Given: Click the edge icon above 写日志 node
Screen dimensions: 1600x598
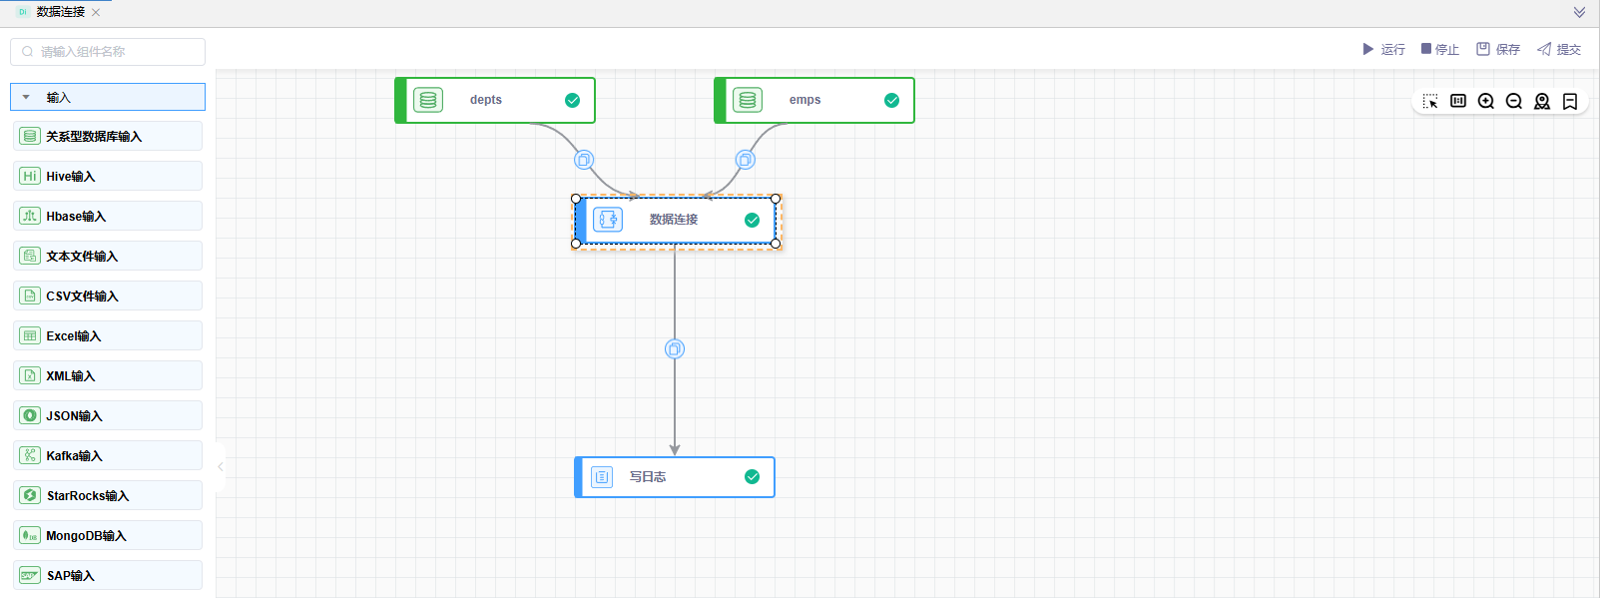Looking at the screenshot, I should (x=675, y=348).
